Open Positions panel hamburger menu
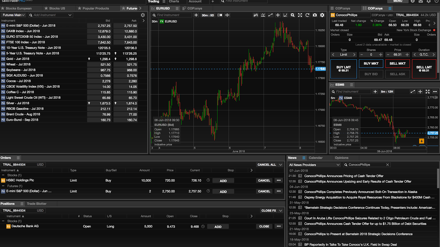Screen dimensions: 440x247 [22, 204]
